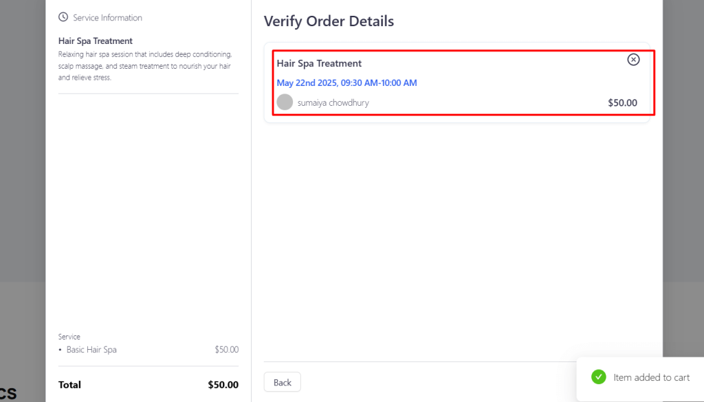Screen dimensions: 704x402
Task: Click the gray $50.00 beside Basic Hair Spa
Action: pyautogui.click(x=227, y=350)
